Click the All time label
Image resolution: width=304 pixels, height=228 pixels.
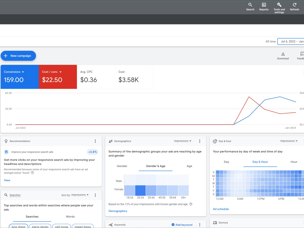coord(271,41)
